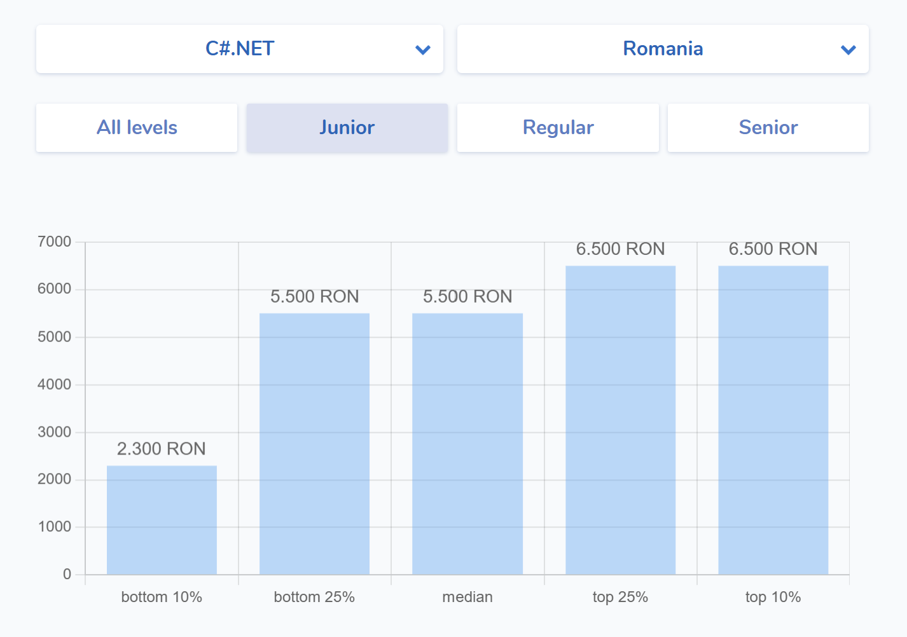
Task: Select the median salary bar
Action: [x=467, y=444]
